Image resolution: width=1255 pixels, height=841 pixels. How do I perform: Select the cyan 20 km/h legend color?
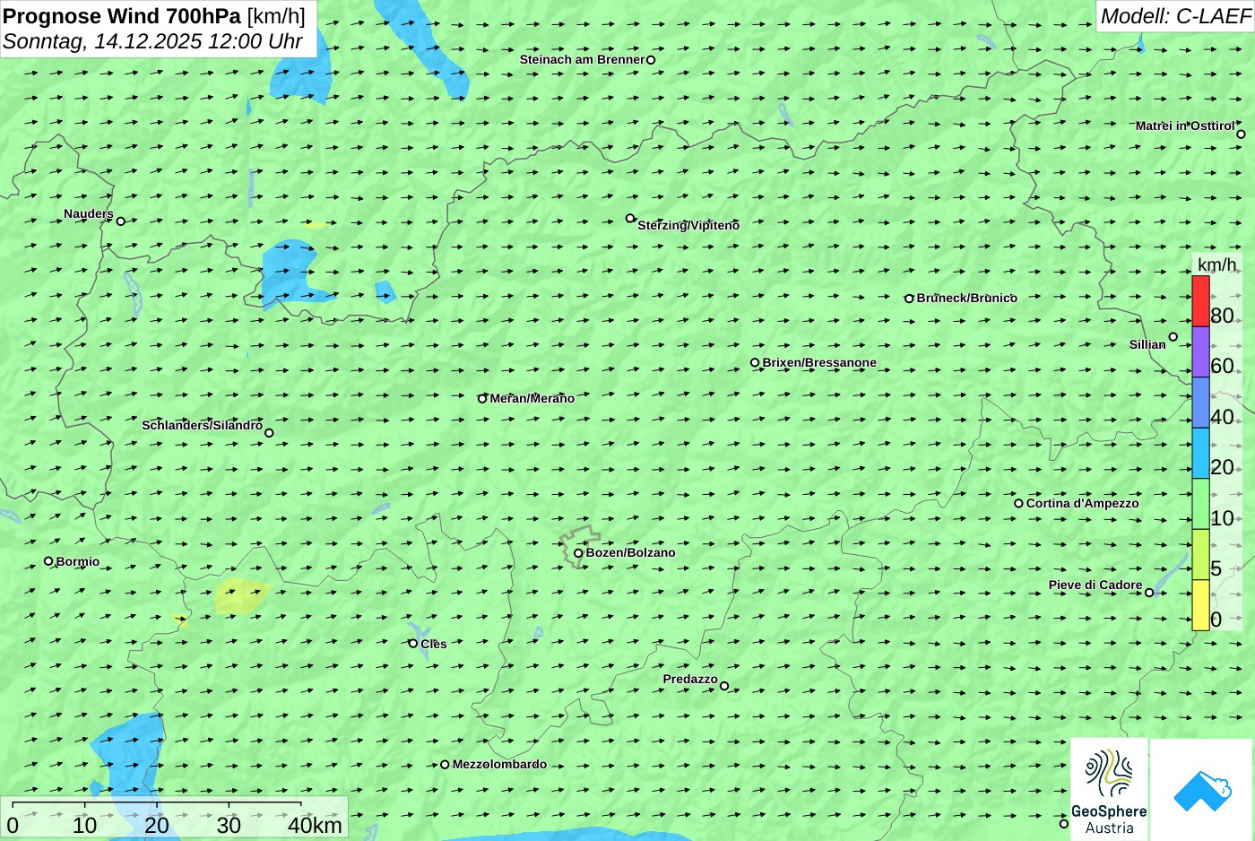click(1200, 453)
